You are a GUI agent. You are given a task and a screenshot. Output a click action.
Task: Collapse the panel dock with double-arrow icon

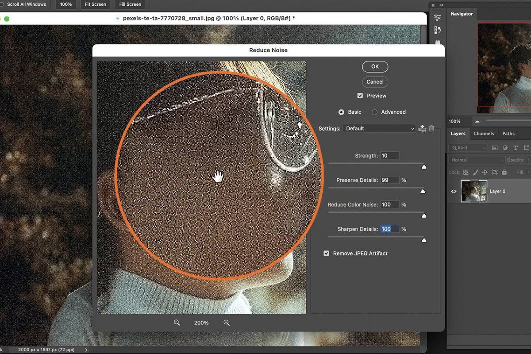(x=442, y=5)
